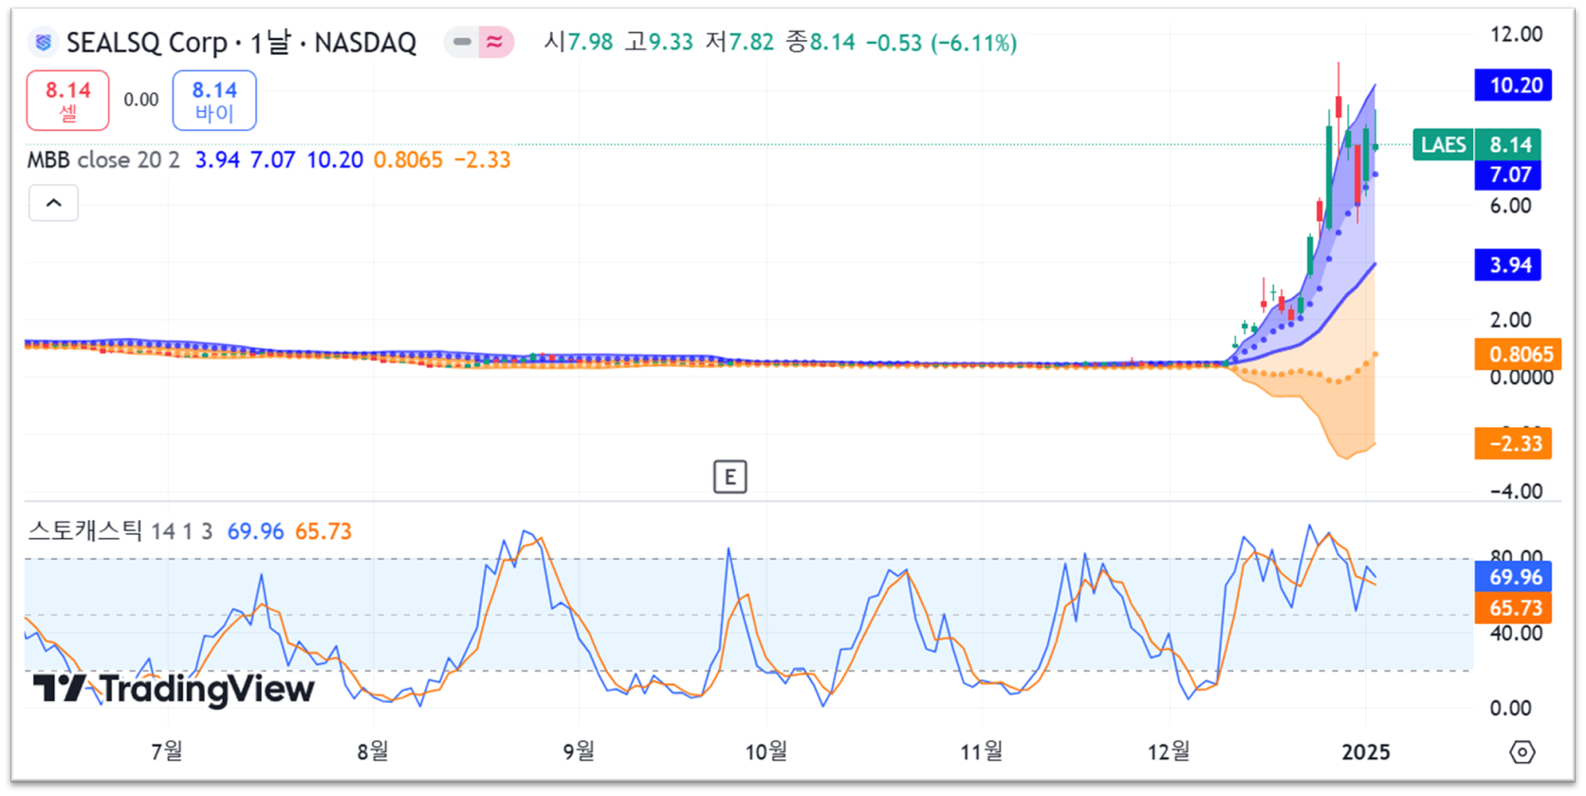Screen dimensions: 1586x796
Task: Click the 0.8065 orange price label
Action: 1518,354
